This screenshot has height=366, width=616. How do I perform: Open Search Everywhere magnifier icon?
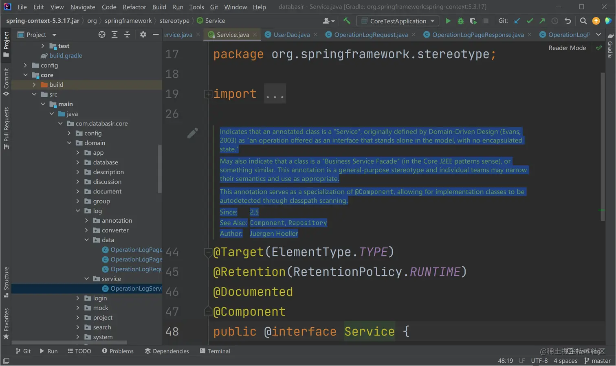(583, 21)
